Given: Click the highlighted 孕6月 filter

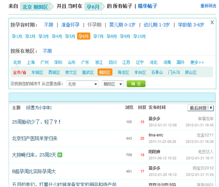Looking at the screenshot, I should click(84, 36).
